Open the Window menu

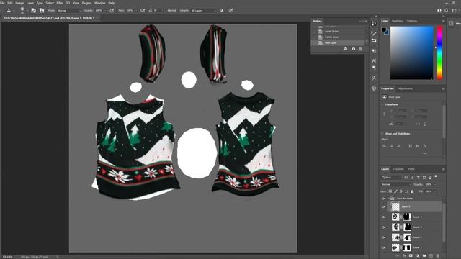point(99,3)
